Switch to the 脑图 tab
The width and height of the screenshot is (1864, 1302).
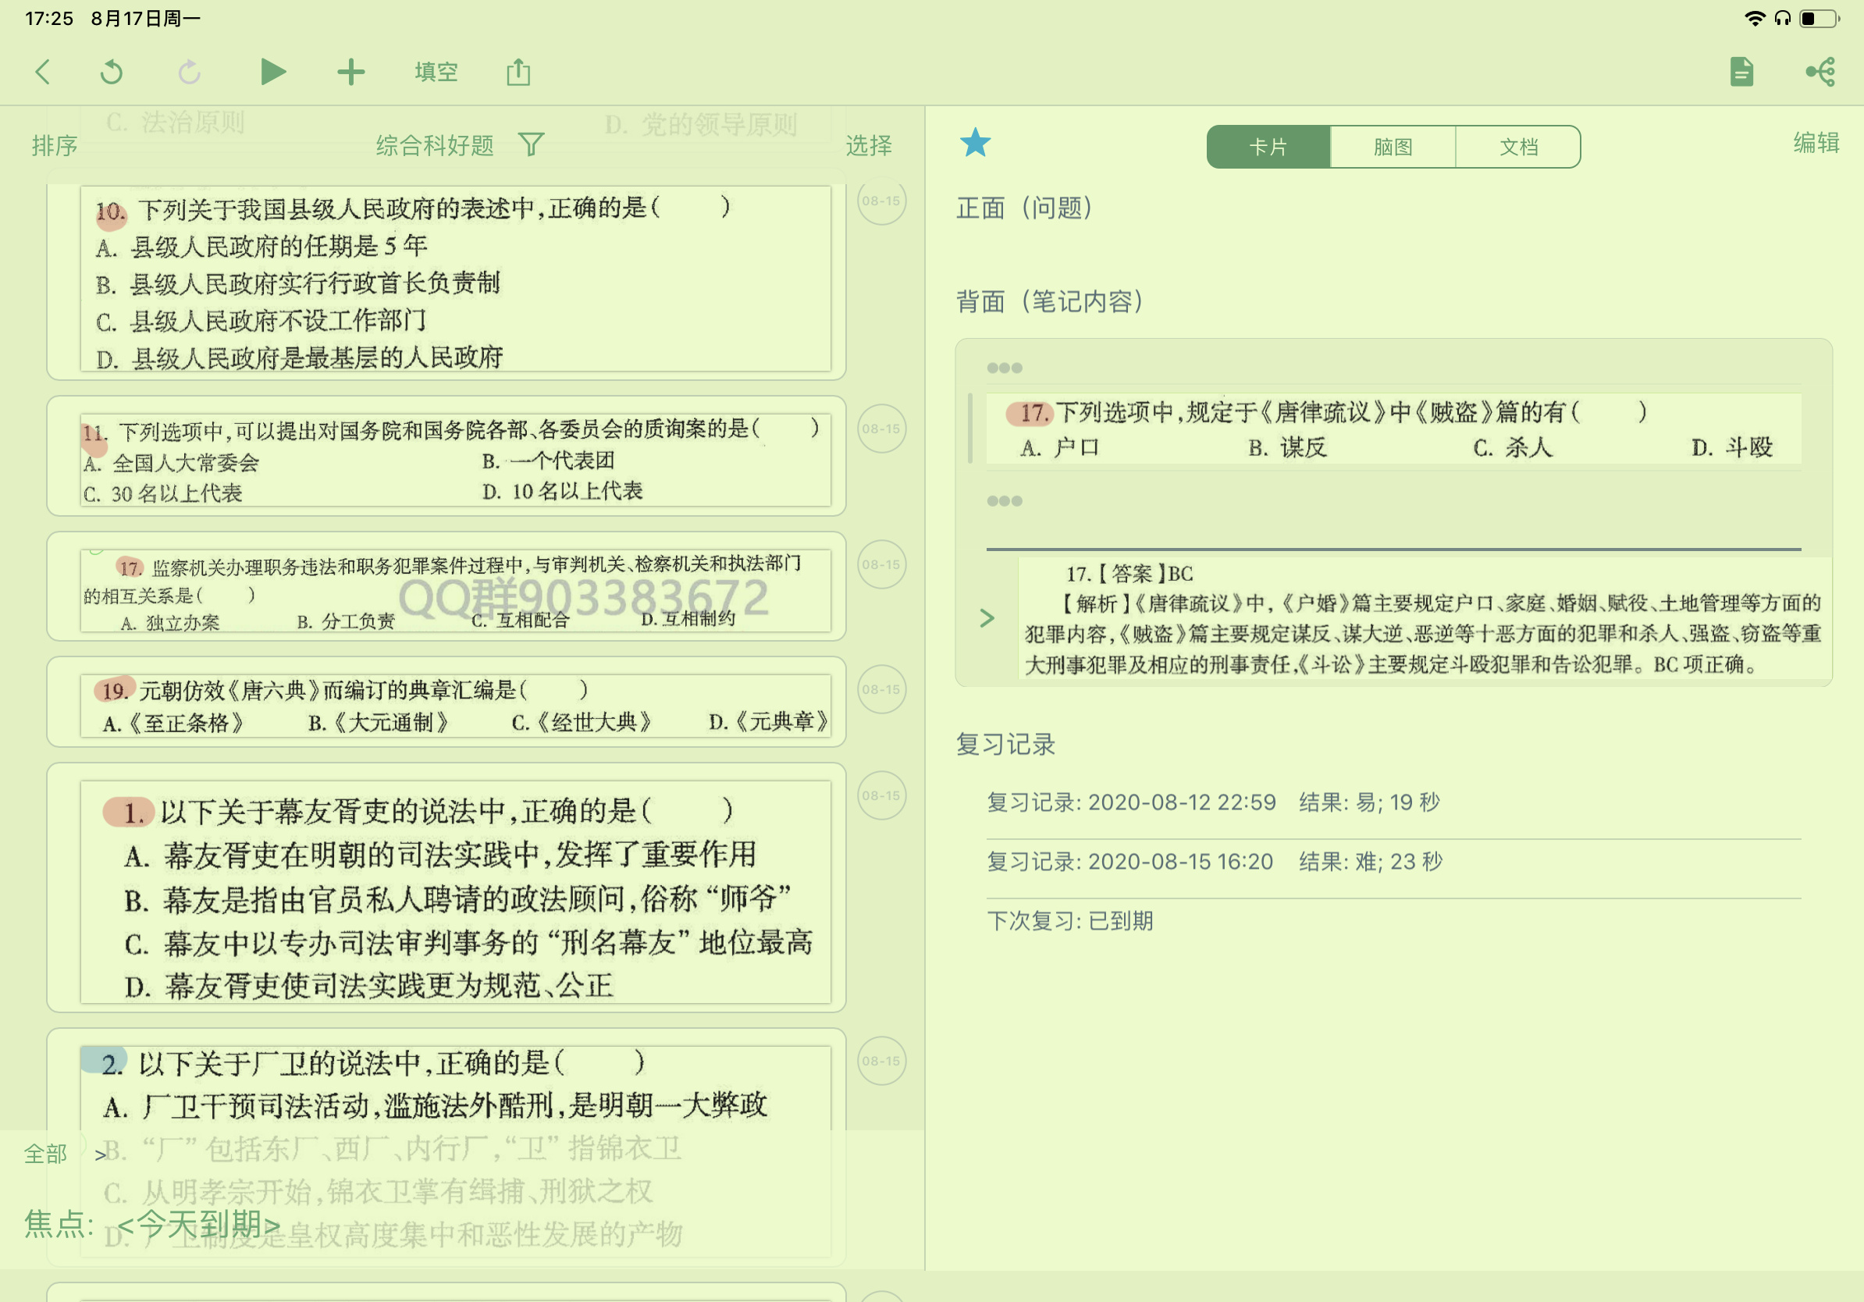[x=1393, y=147]
